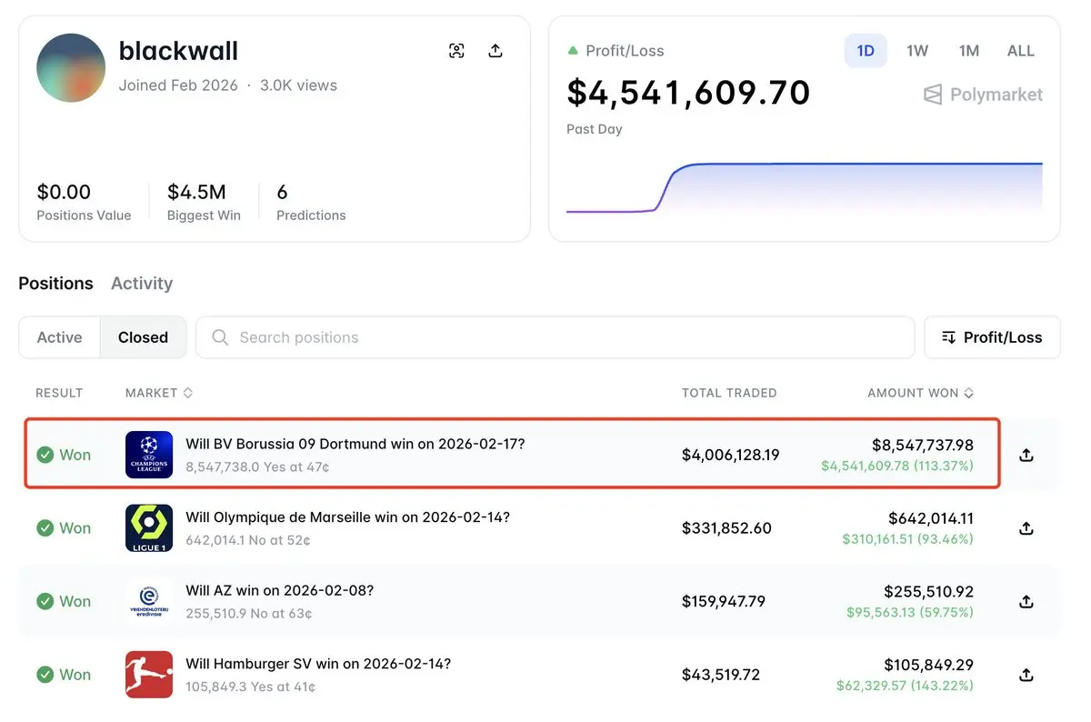The width and height of the screenshot is (1091, 722).
Task: Switch chart to 1M range
Action: (x=969, y=51)
